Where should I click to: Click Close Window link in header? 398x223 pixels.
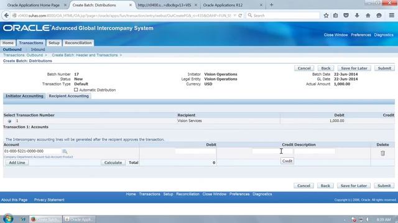(x=336, y=35)
